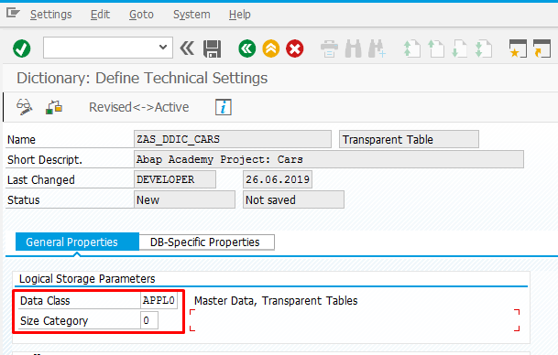This screenshot has height=355, width=558.
Task: Click the Last Changed label
Action: 41,180
